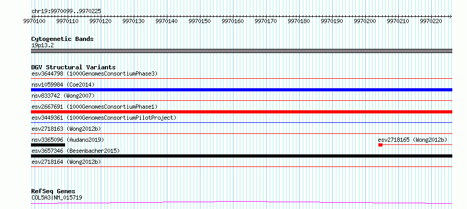Click the gray 19p13.2 cytogenetic band bar
This screenshot has height=209, width=467.
point(241,51)
